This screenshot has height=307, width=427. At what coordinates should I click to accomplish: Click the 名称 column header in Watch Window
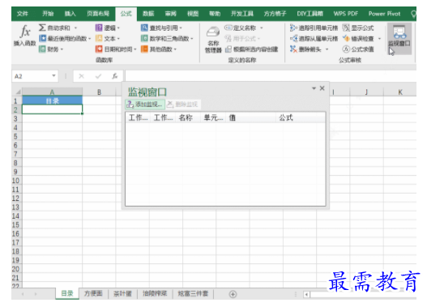(x=188, y=117)
